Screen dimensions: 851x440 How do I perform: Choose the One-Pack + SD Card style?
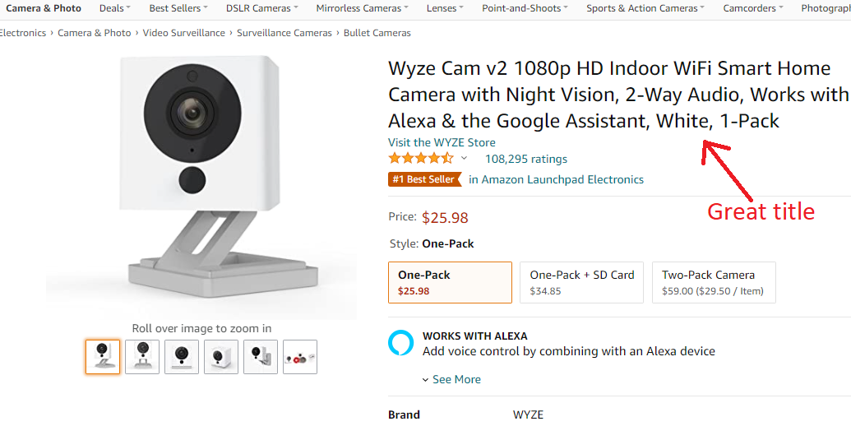(x=581, y=282)
